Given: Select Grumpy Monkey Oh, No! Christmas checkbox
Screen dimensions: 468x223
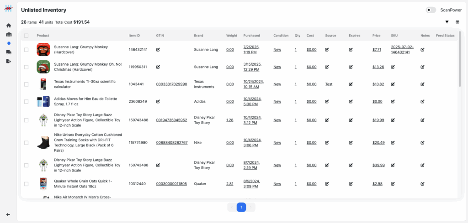Looking at the screenshot, I should (26, 67).
